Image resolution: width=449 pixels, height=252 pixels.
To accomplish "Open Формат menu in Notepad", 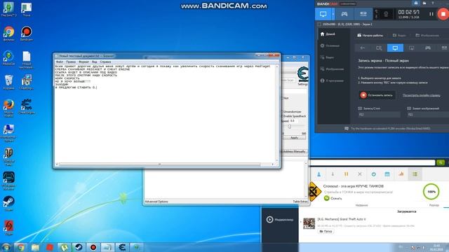I will click(84, 62).
